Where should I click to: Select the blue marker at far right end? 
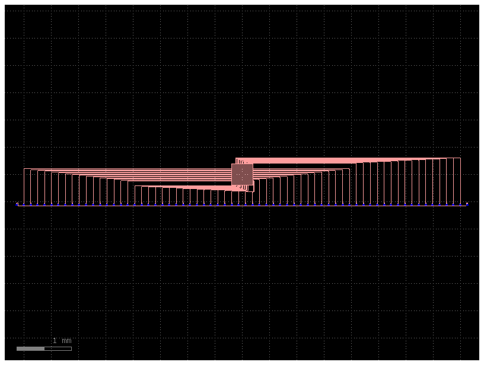point(467,204)
